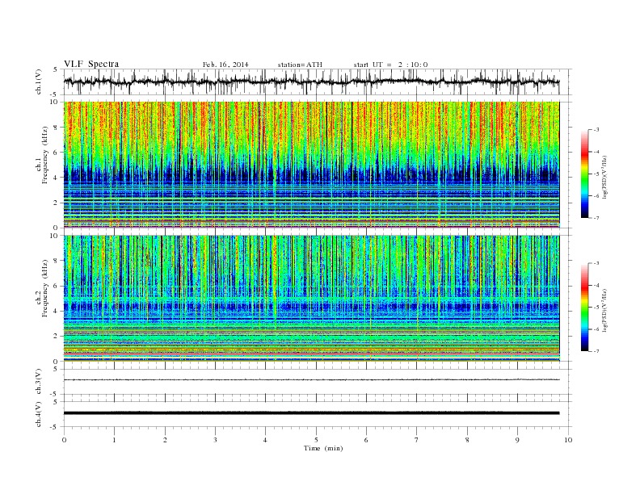Click time axis tick label "6"
Image resolution: width=640 pixels, height=494 pixels.
point(366,440)
